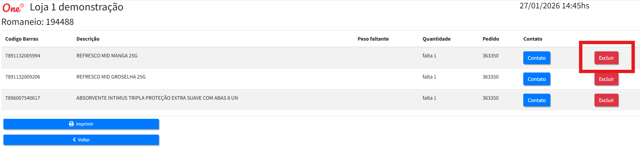This screenshot has height=148, width=640.
Task: Select the Pedido column header
Action: point(491,39)
